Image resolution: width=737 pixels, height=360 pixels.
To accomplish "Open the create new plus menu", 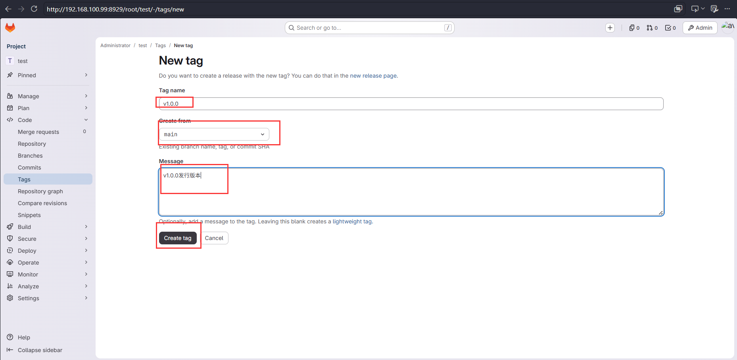I will (610, 28).
